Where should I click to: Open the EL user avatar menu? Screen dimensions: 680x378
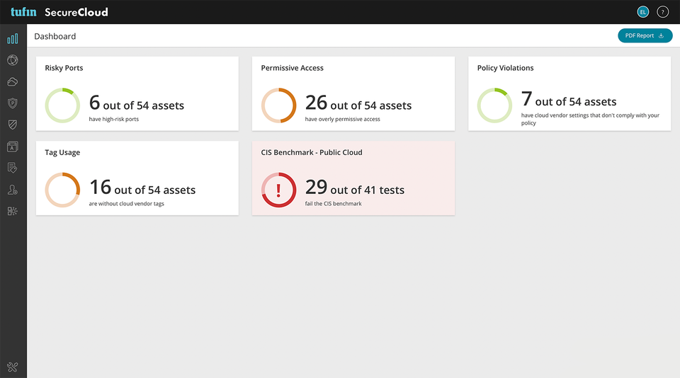pos(642,12)
